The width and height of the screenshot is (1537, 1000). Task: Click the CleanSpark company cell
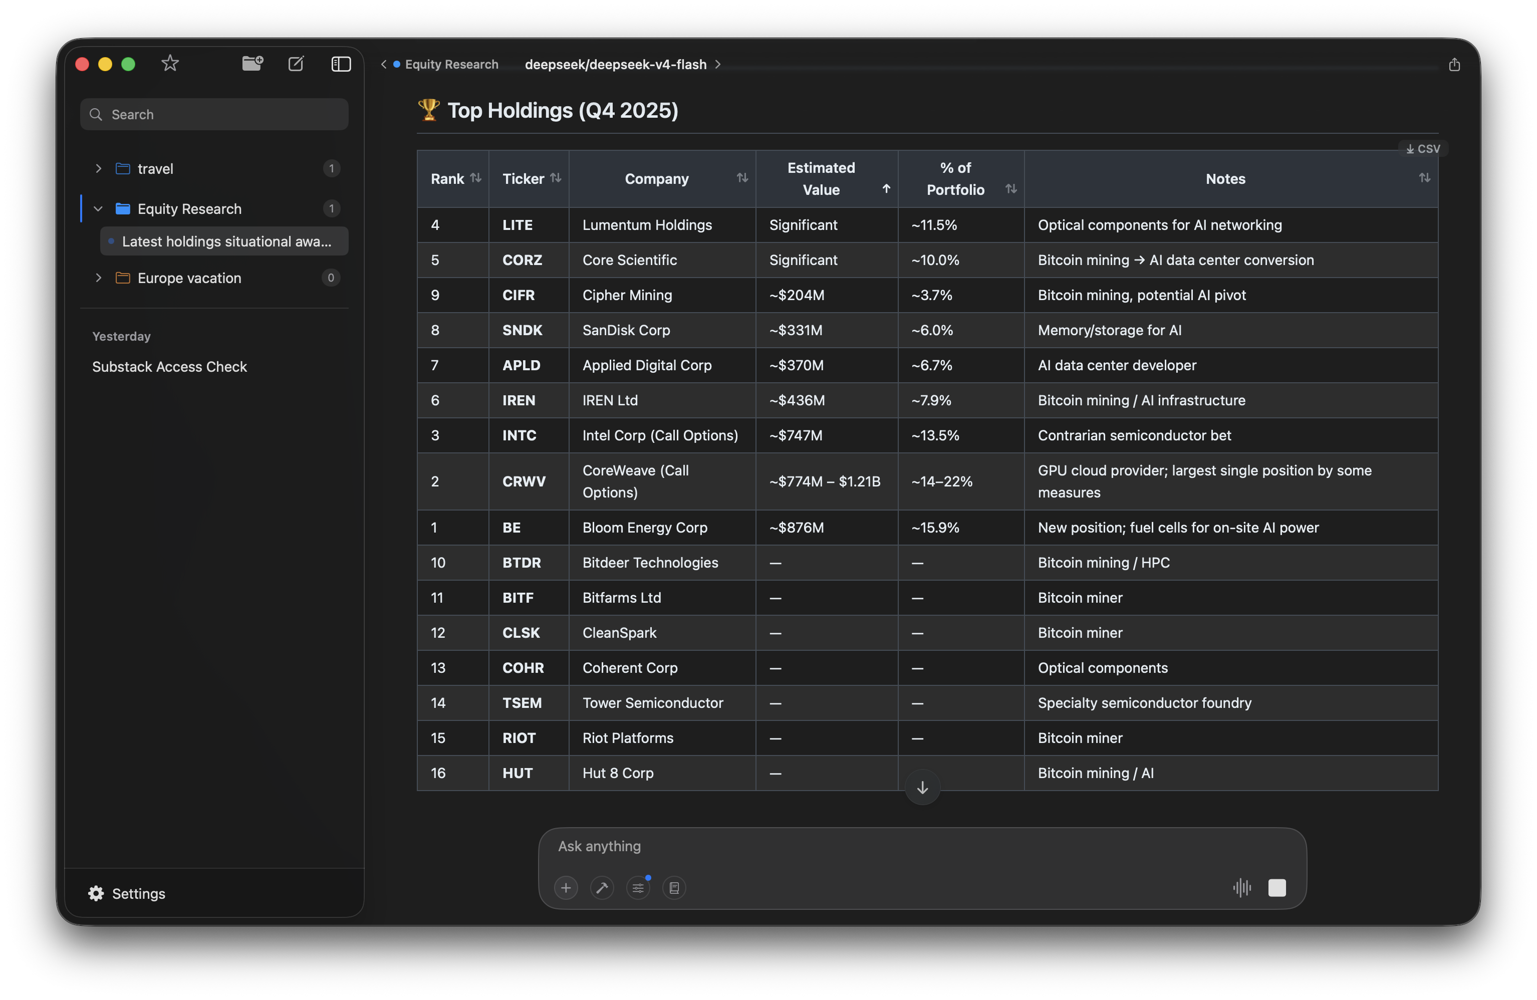tap(662, 633)
